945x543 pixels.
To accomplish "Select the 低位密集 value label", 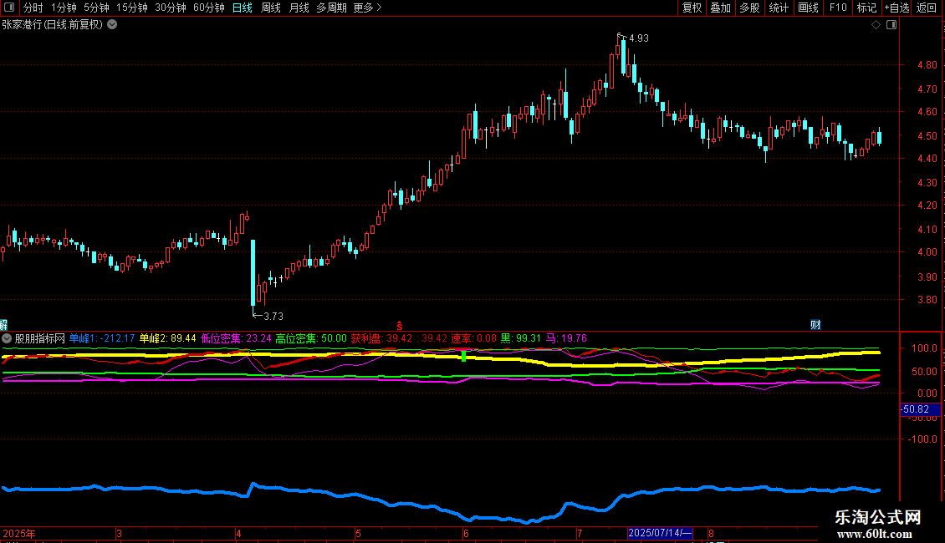I will coord(236,339).
